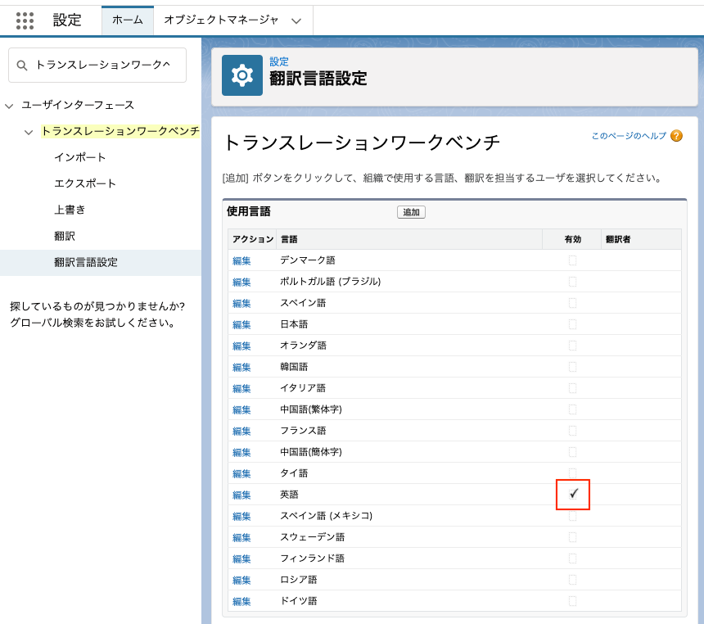Open the オブジェクトマネージャ tab
This screenshot has width=704, height=624.
[x=221, y=20]
